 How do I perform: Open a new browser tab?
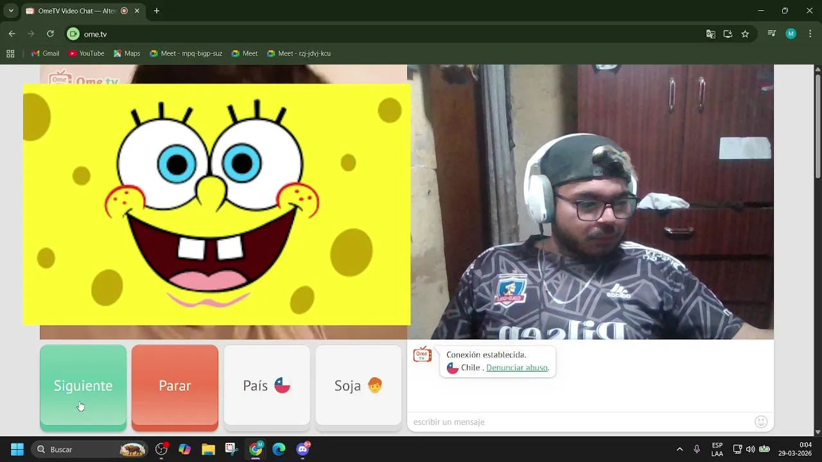(x=157, y=11)
